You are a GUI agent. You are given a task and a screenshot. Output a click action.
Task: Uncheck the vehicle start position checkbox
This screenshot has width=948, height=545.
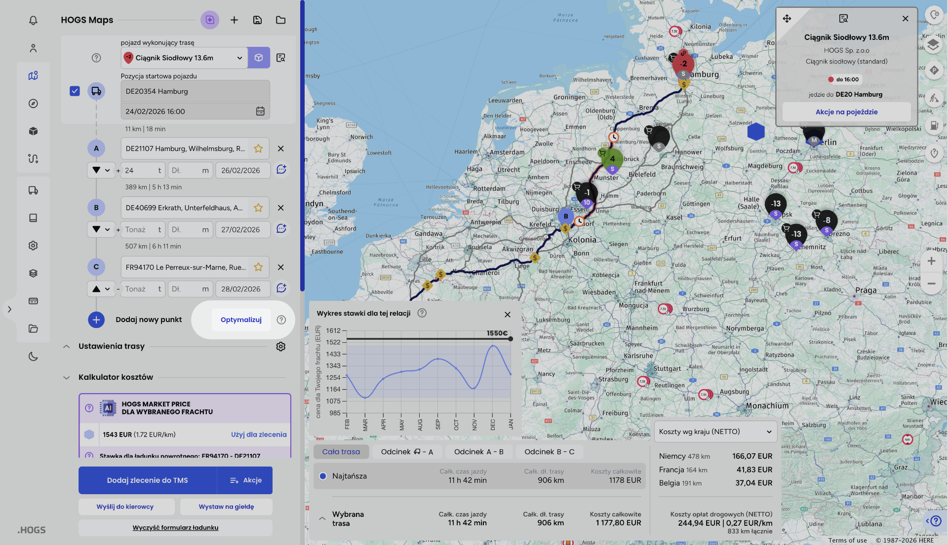coord(75,91)
